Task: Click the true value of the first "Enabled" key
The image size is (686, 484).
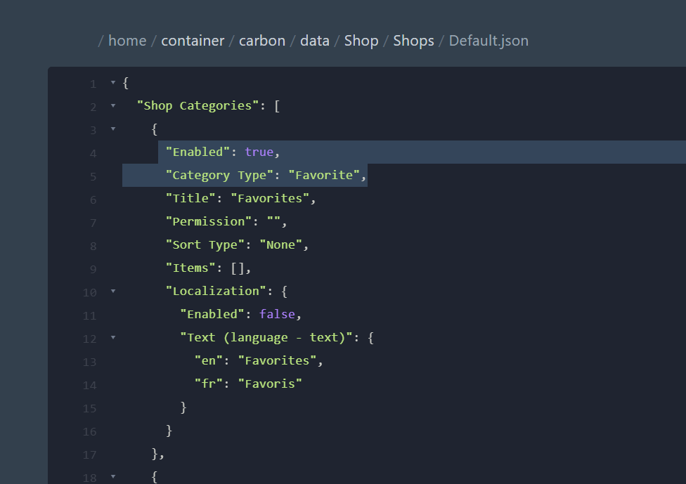Action: [259, 152]
